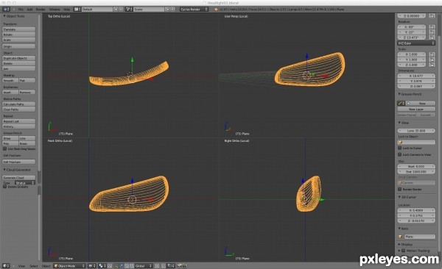Click the screen layout browse icon
This screenshot has width=442, height=269.
pos(77,10)
